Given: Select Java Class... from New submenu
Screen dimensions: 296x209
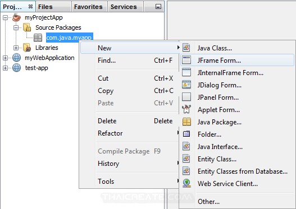Looking at the screenshot, I should click(237, 48).
